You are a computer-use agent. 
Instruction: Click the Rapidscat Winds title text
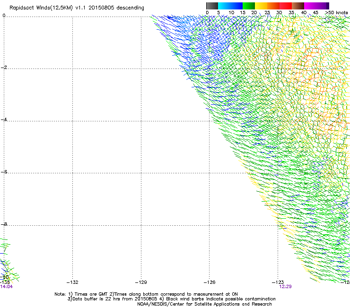click(77, 8)
